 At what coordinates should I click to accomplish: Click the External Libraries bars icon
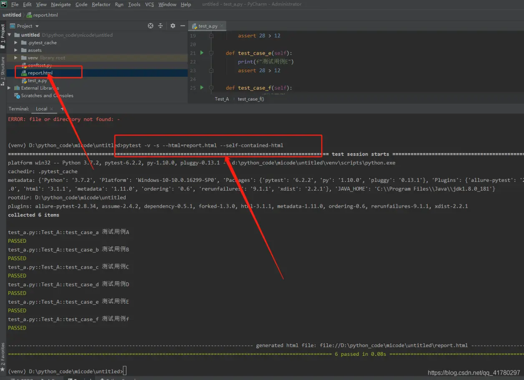point(17,88)
